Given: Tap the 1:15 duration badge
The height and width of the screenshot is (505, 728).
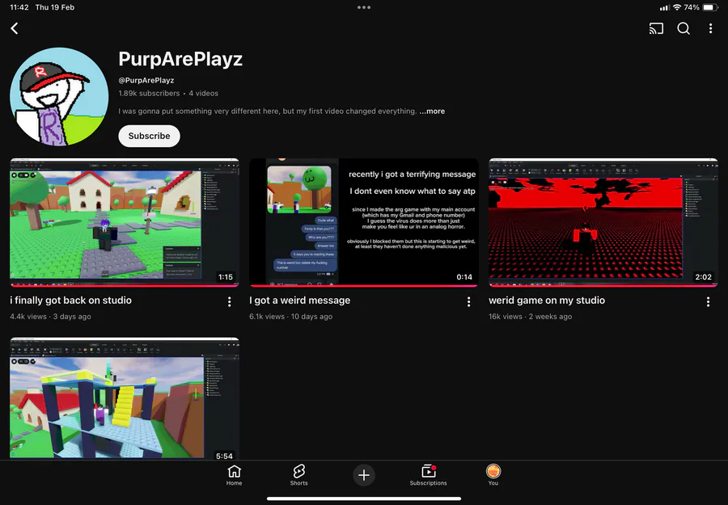Looking at the screenshot, I should point(225,277).
